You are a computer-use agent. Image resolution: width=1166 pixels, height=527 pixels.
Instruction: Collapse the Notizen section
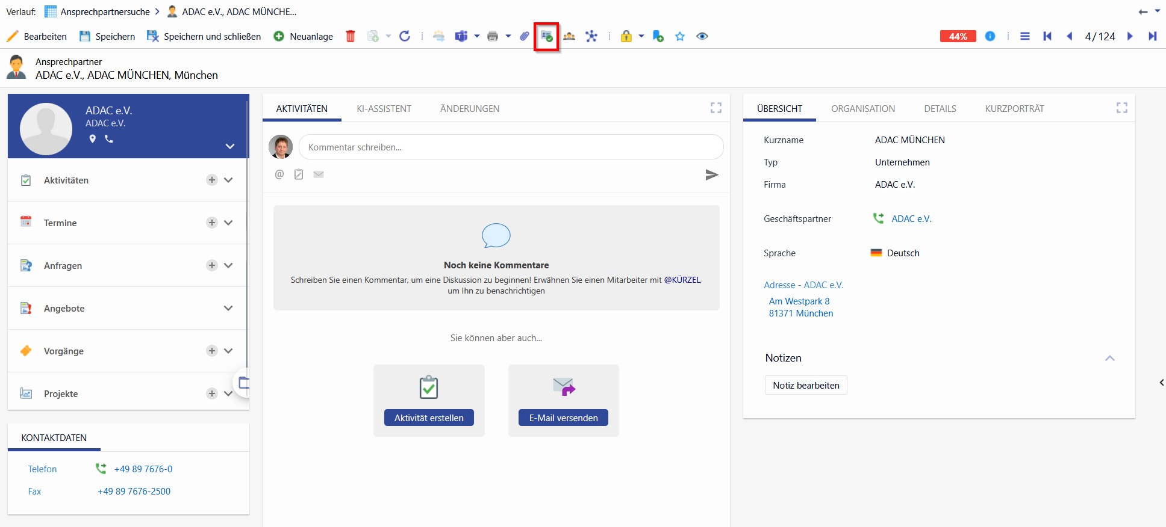(1110, 358)
